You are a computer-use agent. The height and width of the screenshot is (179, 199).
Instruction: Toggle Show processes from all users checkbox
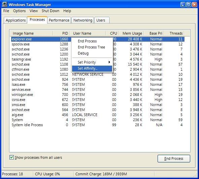[11, 157]
